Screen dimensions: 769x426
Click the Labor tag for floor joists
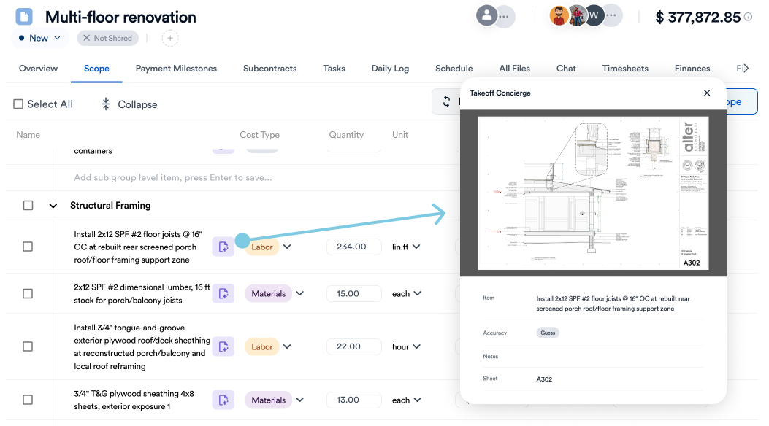click(262, 247)
